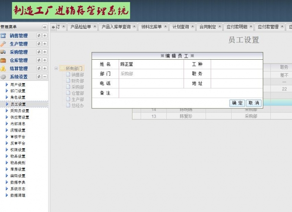Open 权限设置 in sidebar

point(18,150)
